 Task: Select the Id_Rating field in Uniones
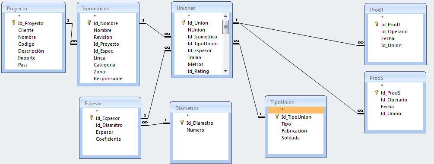pos(198,71)
